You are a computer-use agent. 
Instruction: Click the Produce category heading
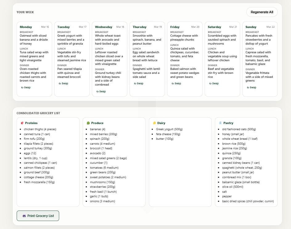click(97, 123)
